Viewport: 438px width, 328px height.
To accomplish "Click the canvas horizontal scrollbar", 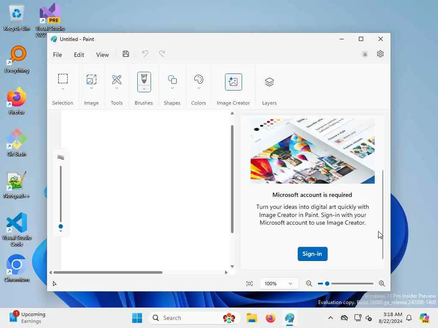I will [x=108, y=272].
